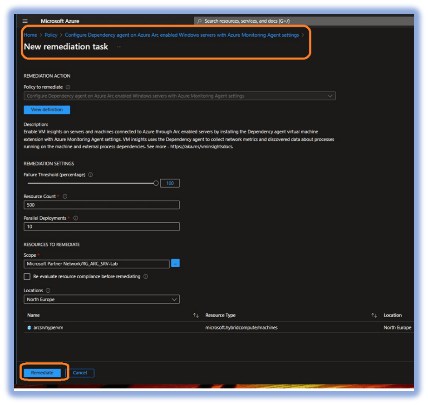Viewport: 428px width, 405px height.
Task: Click info icon beside Locations label
Action: pyautogui.click(x=48, y=290)
